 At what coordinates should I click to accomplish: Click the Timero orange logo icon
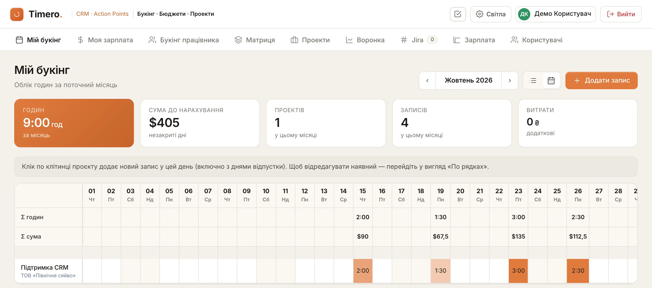click(x=17, y=14)
